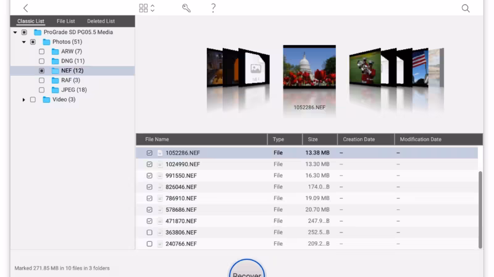Uncheck the 1024990.NEF file checkbox
The image size is (494, 277).
click(149, 164)
